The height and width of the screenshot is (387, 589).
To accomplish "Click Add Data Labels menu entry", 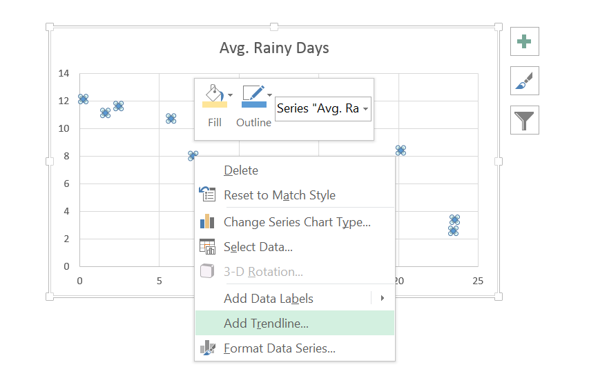I will [269, 299].
